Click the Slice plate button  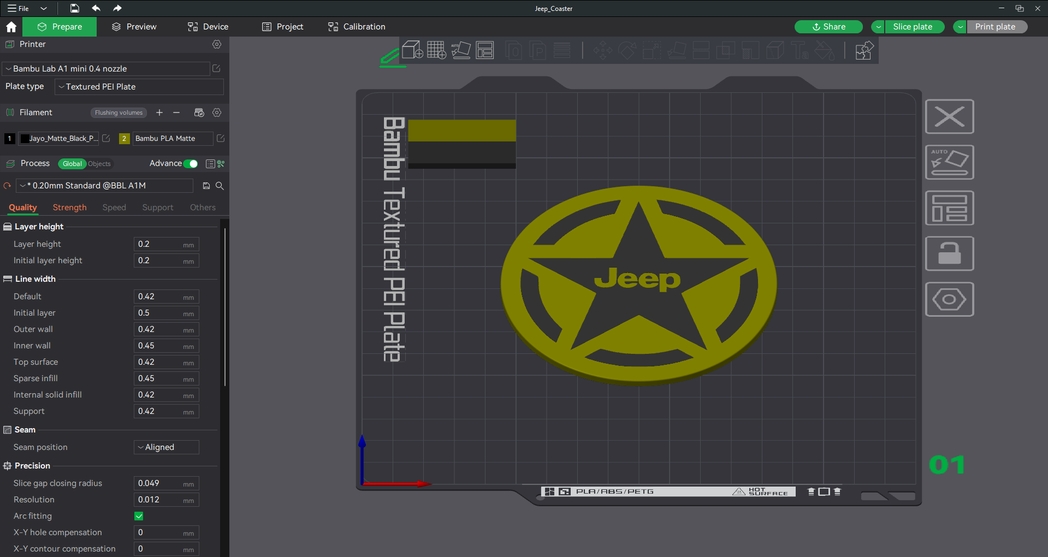[x=913, y=27]
